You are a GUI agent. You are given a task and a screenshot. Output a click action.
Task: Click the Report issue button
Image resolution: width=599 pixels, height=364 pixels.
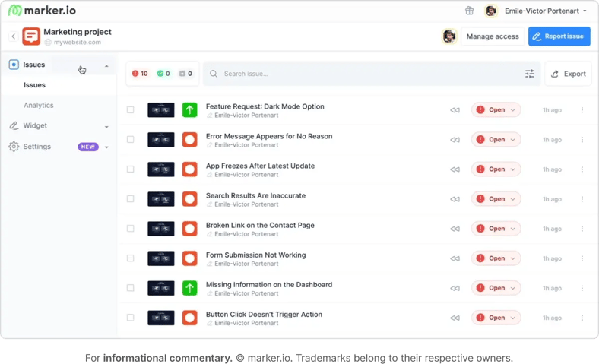559,36
